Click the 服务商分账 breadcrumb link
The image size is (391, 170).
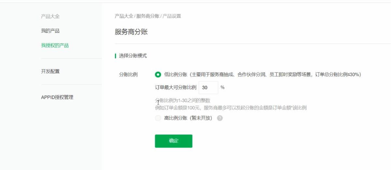coord(147,16)
